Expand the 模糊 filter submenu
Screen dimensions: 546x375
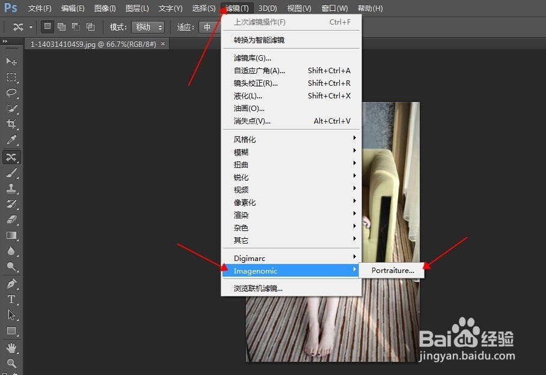click(x=242, y=152)
